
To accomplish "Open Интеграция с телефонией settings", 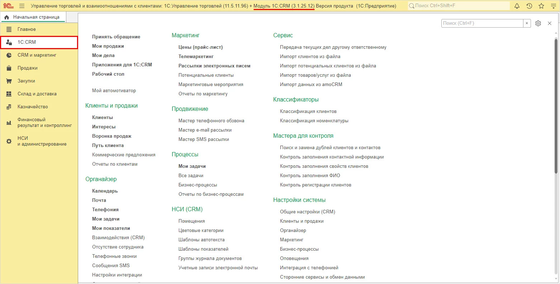I will (x=309, y=268).
